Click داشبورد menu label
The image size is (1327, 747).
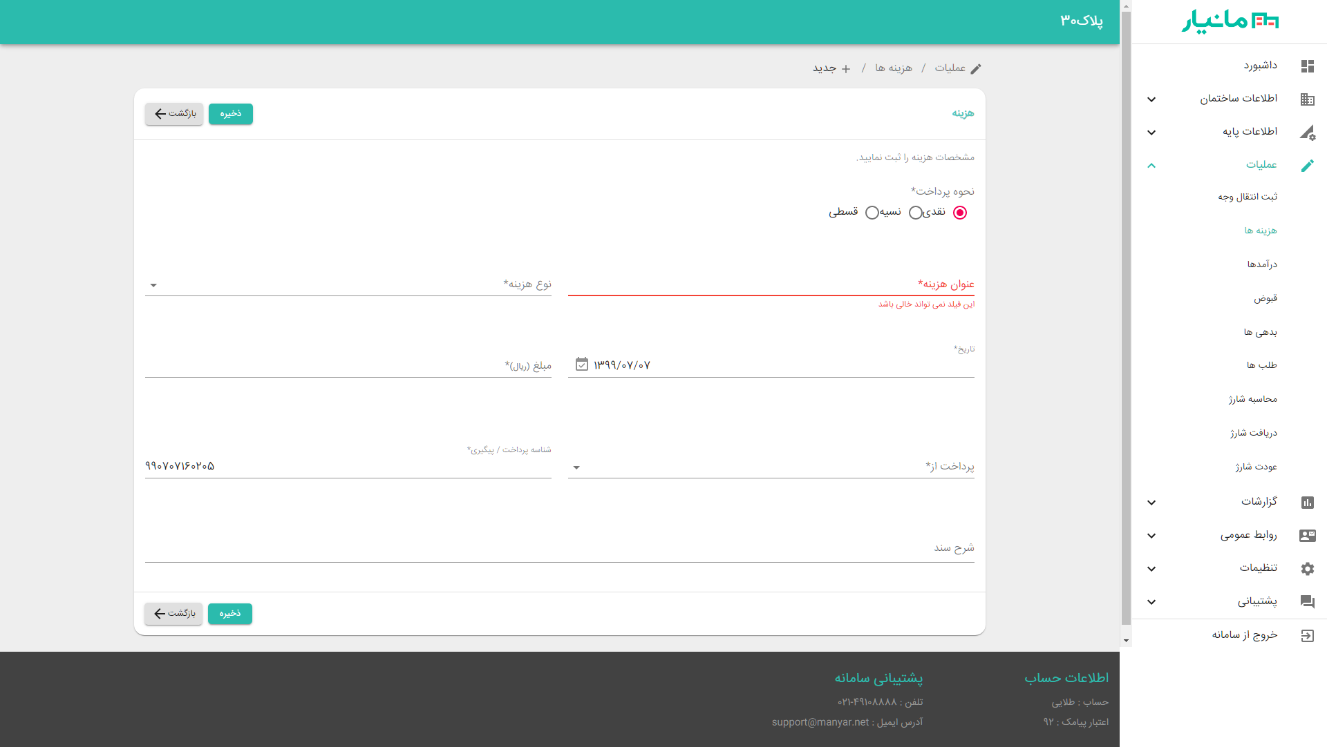click(1261, 66)
